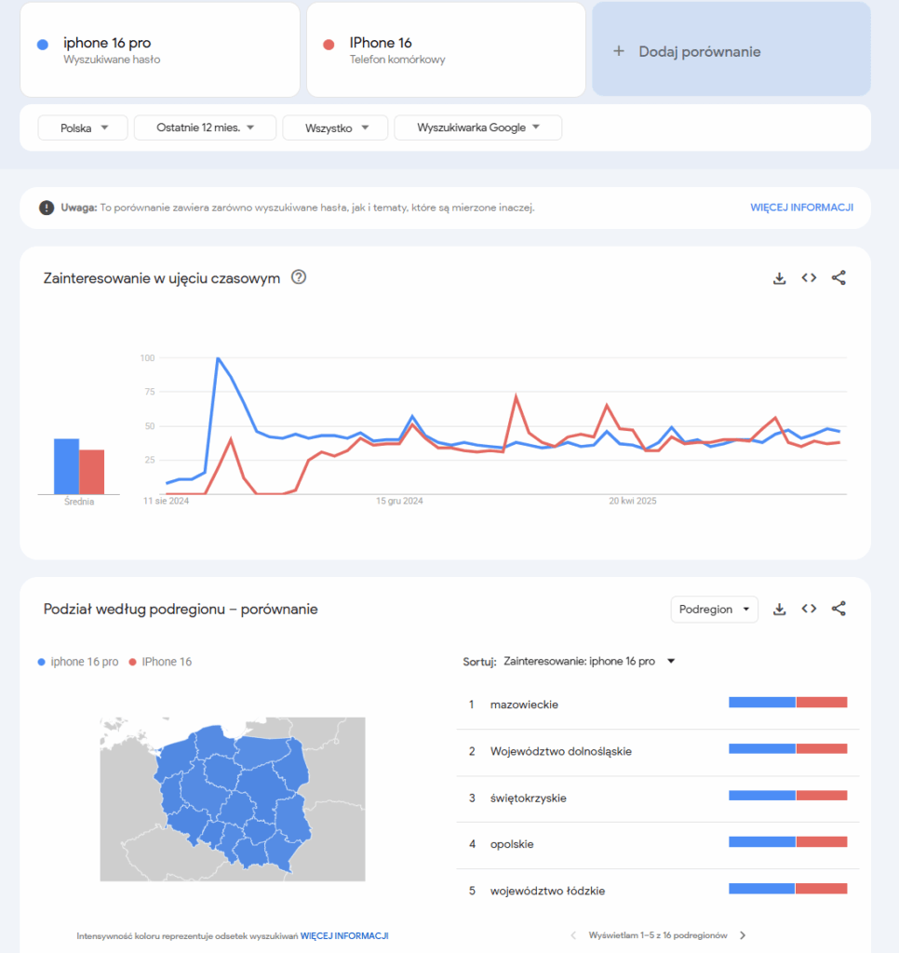Open the Podregion resolution dropdown

pos(714,609)
